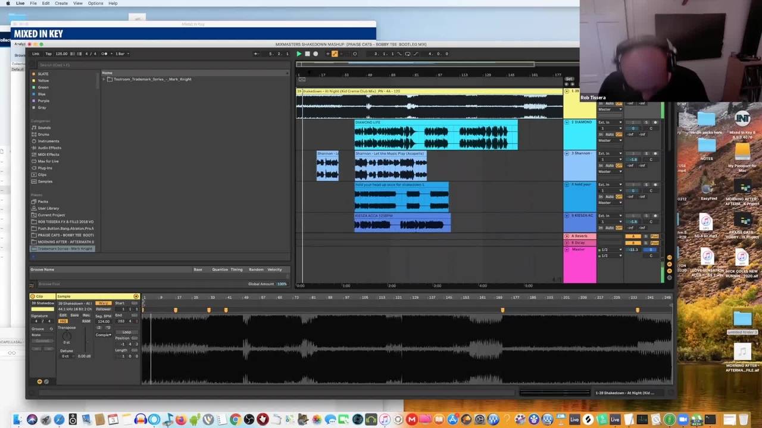Viewport: 762px width, 428px height.
Task: Open the Ext. In input menu on Shannon track
Action: (610, 153)
